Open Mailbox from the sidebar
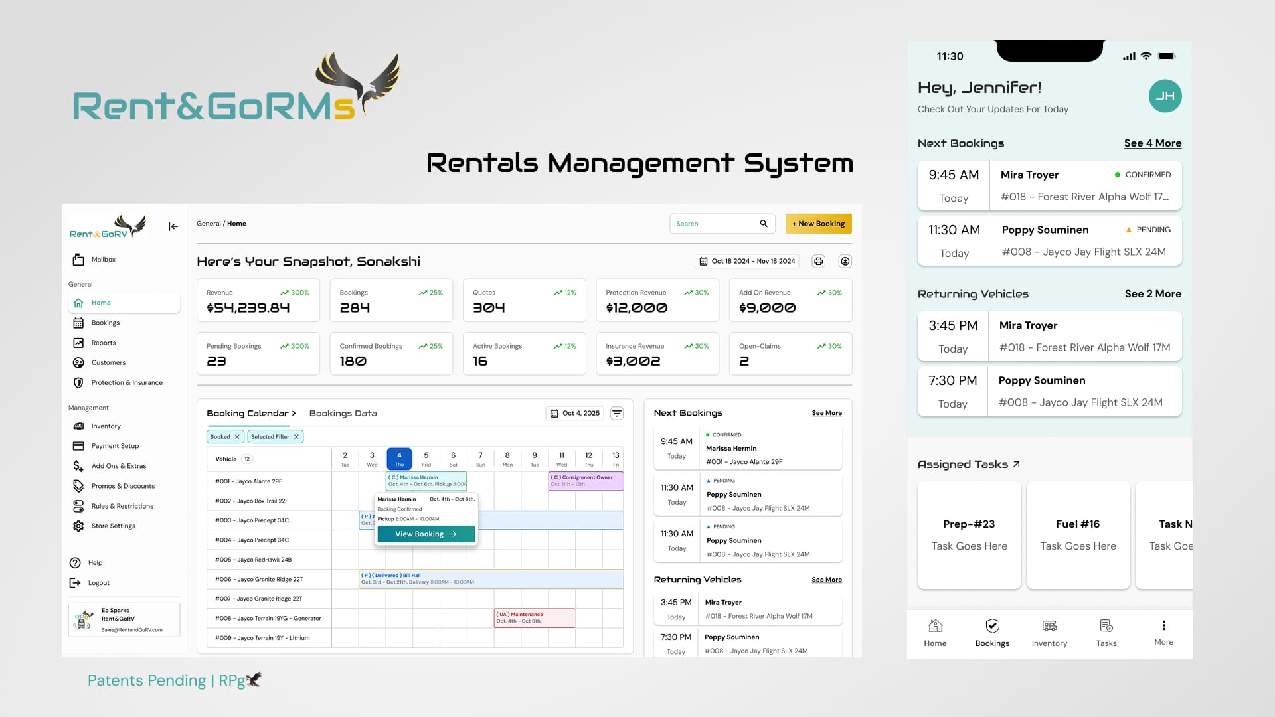This screenshot has width=1275, height=717. coord(103,259)
